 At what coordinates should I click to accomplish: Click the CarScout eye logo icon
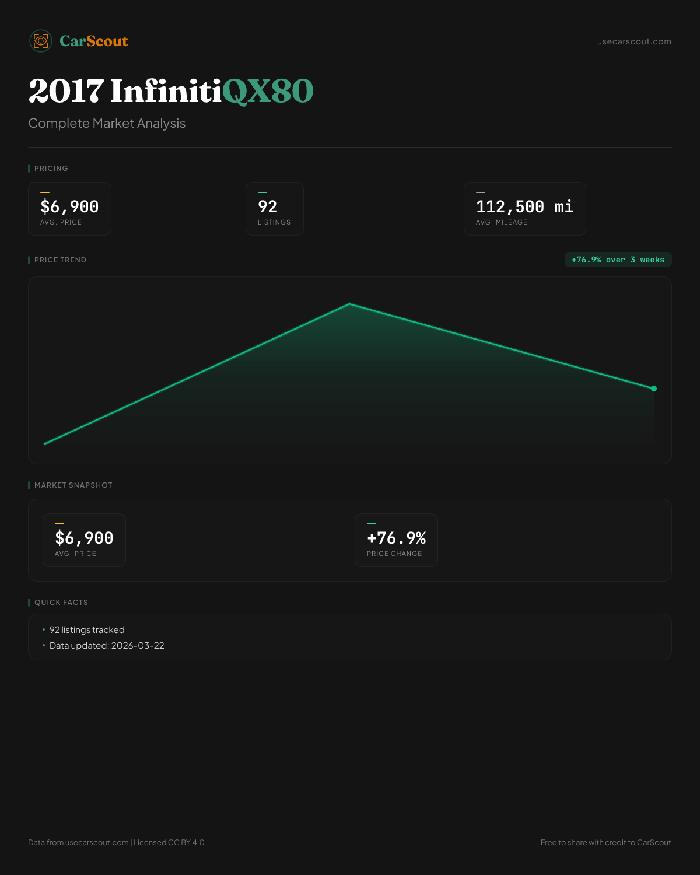[x=41, y=41]
